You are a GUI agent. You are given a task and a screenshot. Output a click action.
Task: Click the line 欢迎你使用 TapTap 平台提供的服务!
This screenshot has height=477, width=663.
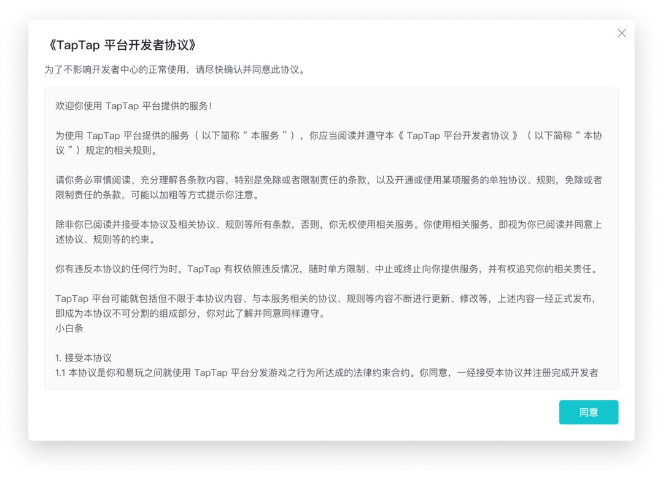tap(134, 106)
